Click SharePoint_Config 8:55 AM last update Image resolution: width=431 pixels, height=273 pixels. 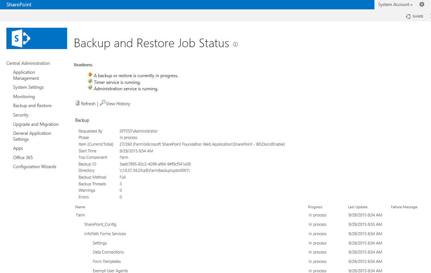point(365,224)
